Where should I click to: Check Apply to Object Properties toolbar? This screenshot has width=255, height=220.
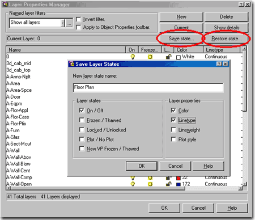[78, 27]
